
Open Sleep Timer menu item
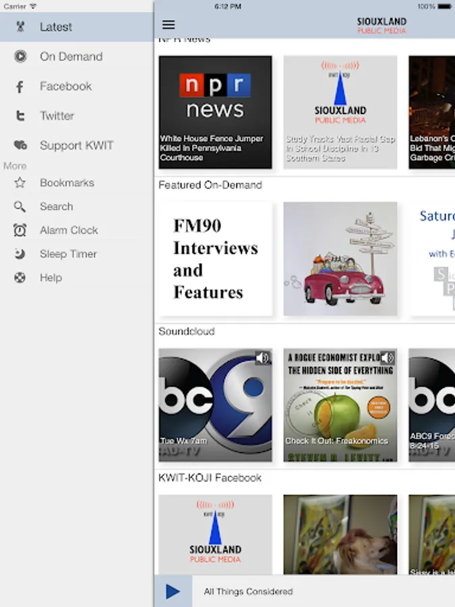pyautogui.click(x=77, y=254)
